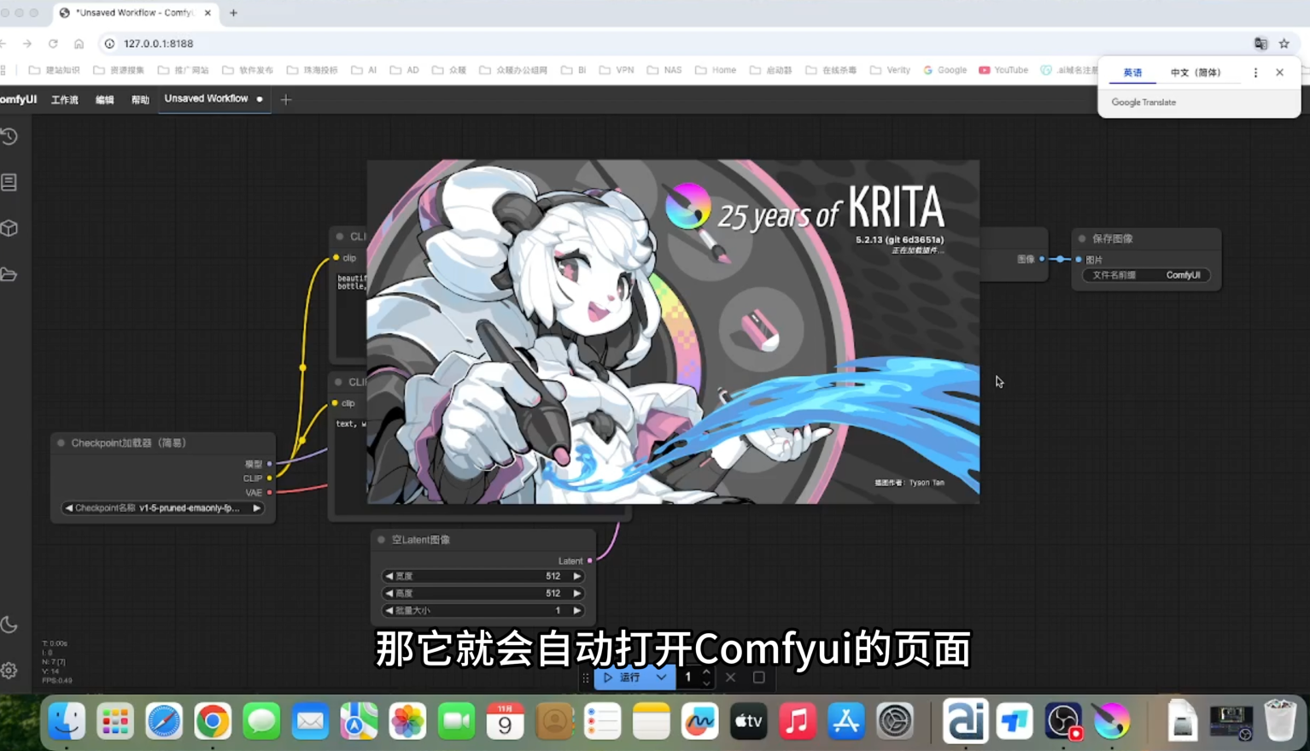Click the 运行 run button

[x=623, y=678]
